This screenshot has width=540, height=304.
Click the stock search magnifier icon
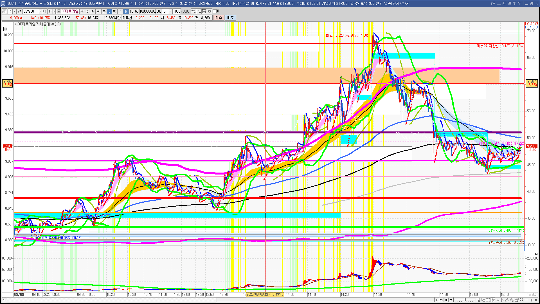click(44, 11)
